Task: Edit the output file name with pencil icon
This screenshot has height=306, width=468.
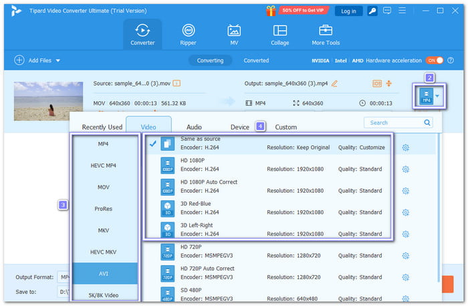Action: (334, 83)
